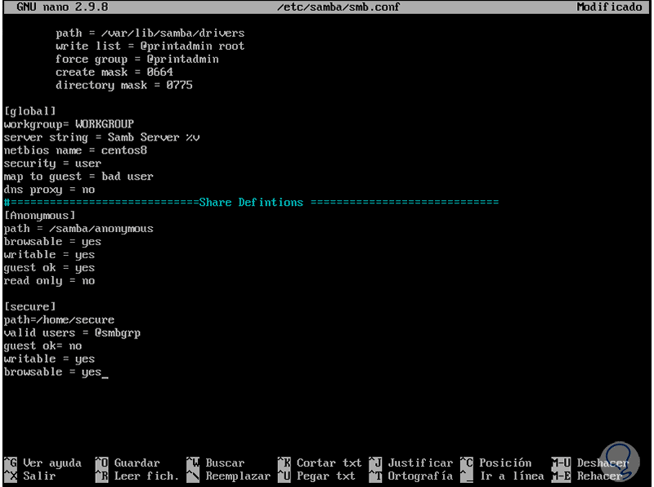Click the M-E Rehacer shortcut
Viewport: 654px width, 487px height.
point(587,476)
